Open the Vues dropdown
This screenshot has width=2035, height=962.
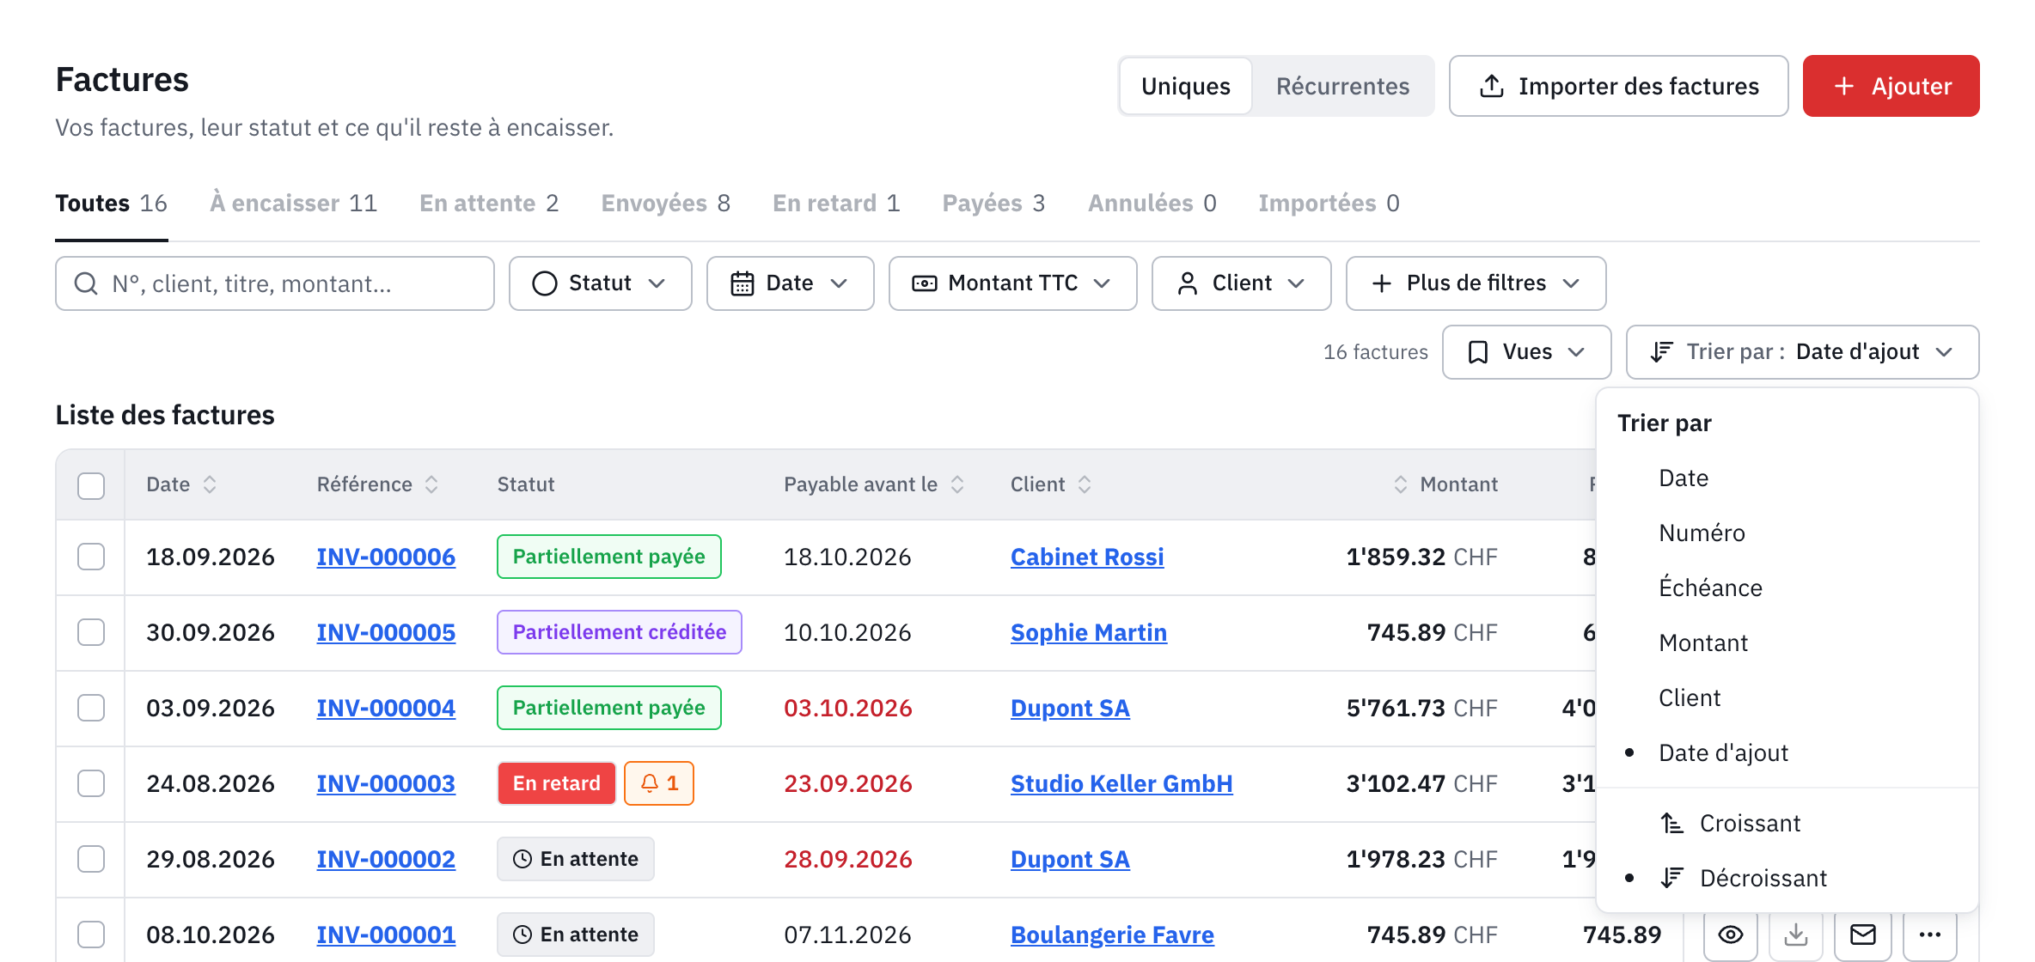(x=1526, y=352)
